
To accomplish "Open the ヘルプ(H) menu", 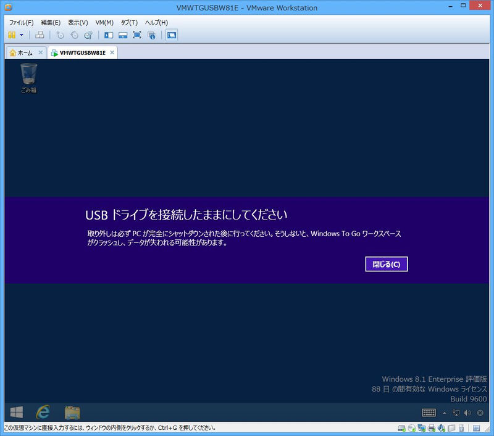I will click(156, 23).
